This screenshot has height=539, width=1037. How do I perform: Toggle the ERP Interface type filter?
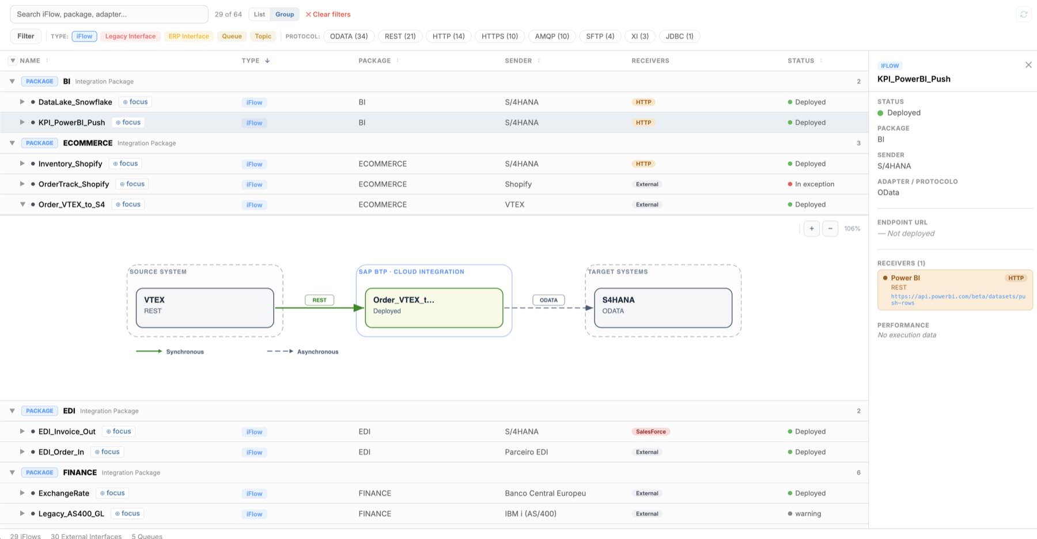pos(189,36)
